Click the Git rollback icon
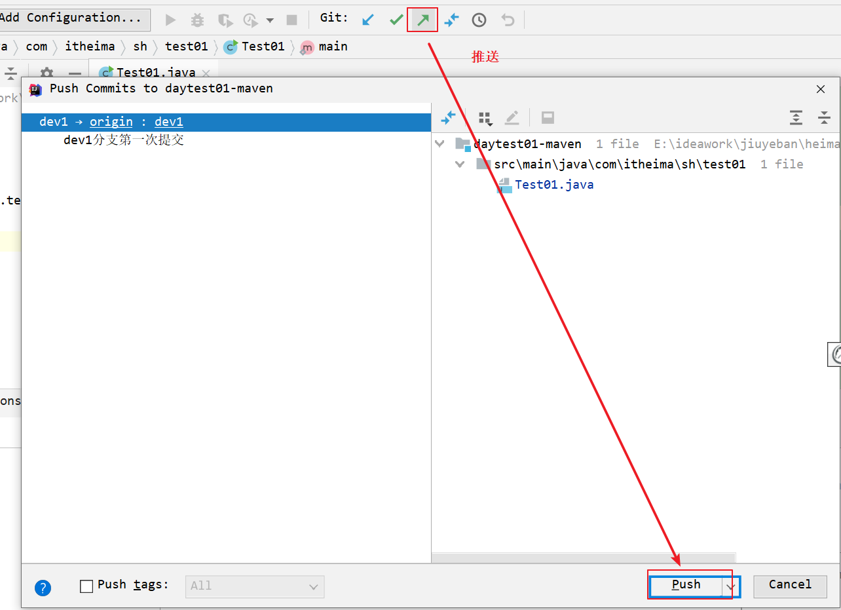The width and height of the screenshot is (841, 610). click(x=508, y=20)
